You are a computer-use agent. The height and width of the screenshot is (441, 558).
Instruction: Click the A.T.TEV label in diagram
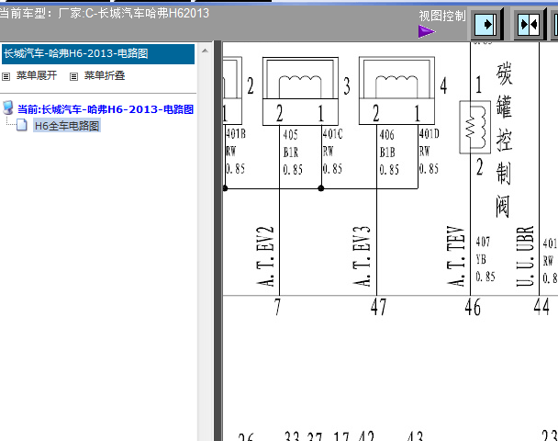point(456,256)
